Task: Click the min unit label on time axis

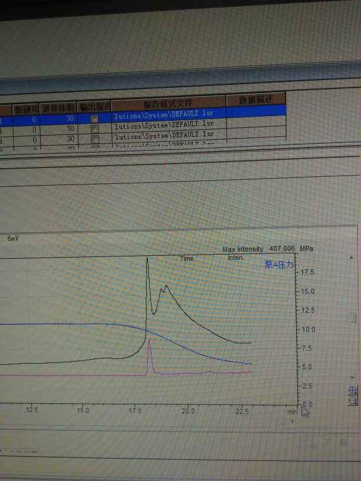Action: tap(292, 412)
